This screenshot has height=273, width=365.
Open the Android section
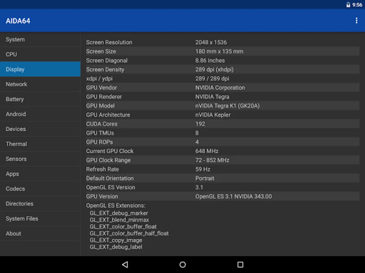tap(40, 114)
